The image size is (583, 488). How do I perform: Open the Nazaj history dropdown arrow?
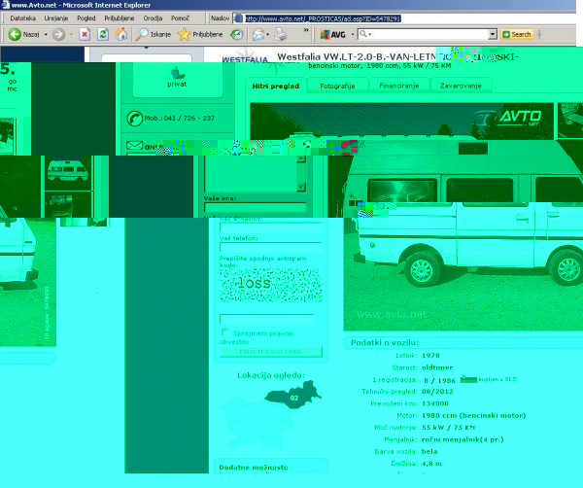[x=46, y=34]
